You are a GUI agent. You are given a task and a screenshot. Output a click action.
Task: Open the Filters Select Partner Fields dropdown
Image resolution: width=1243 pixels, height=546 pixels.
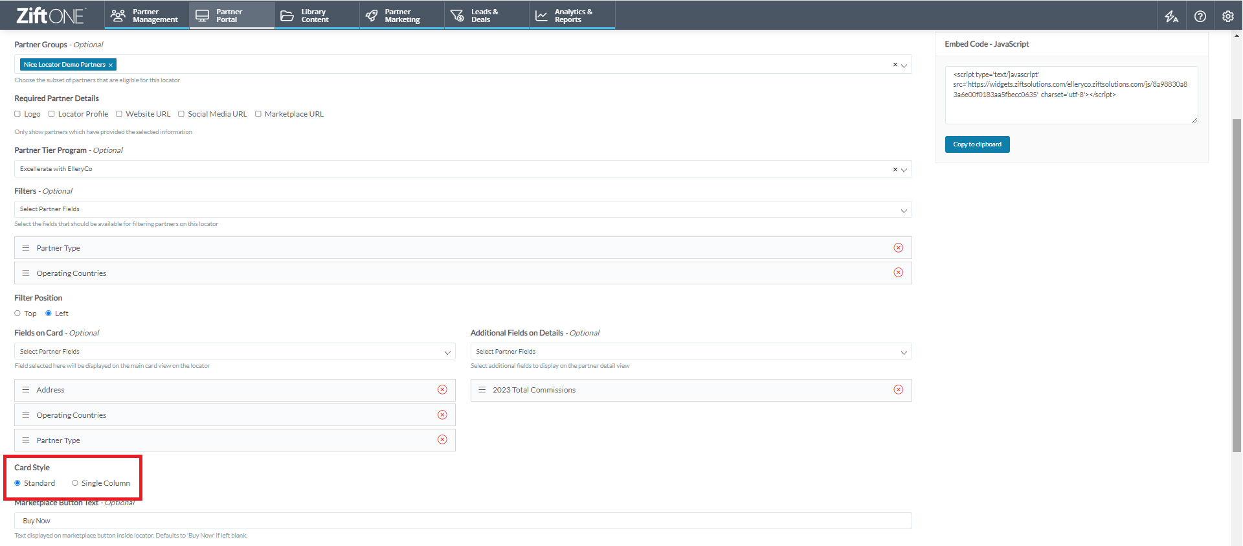pos(463,209)
